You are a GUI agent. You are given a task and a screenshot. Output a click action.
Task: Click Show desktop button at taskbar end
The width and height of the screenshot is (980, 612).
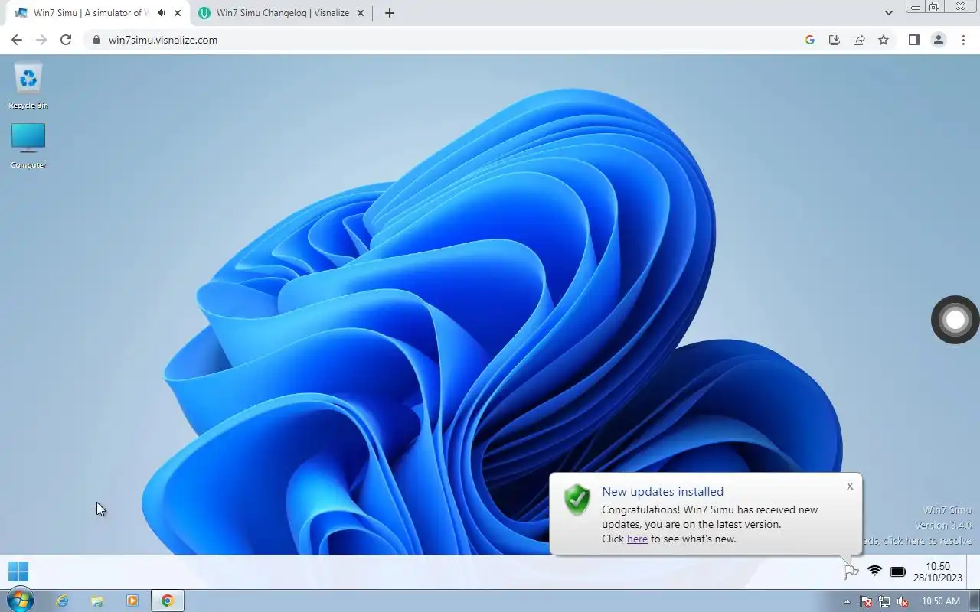974,601
